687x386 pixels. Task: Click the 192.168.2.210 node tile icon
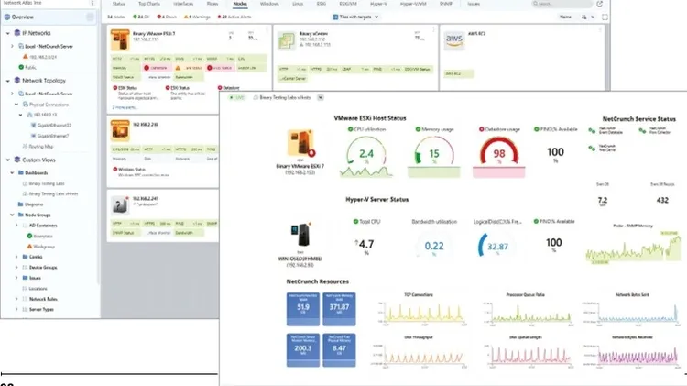120,131
